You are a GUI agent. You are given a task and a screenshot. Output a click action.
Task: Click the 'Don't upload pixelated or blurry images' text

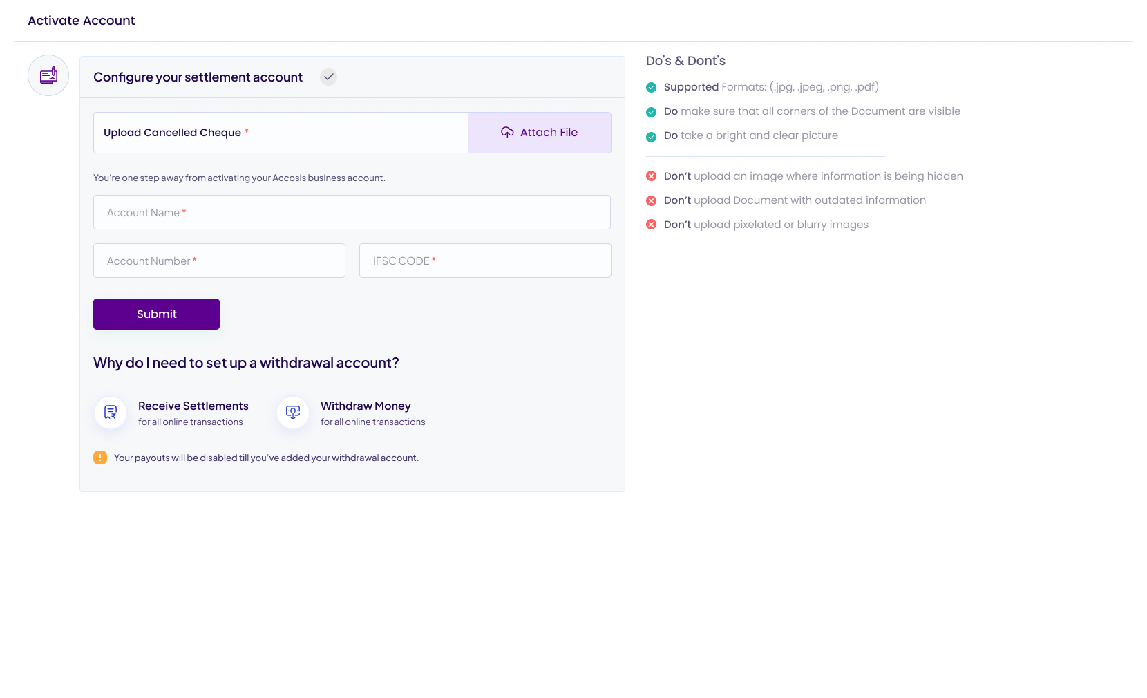click(766, 225)
